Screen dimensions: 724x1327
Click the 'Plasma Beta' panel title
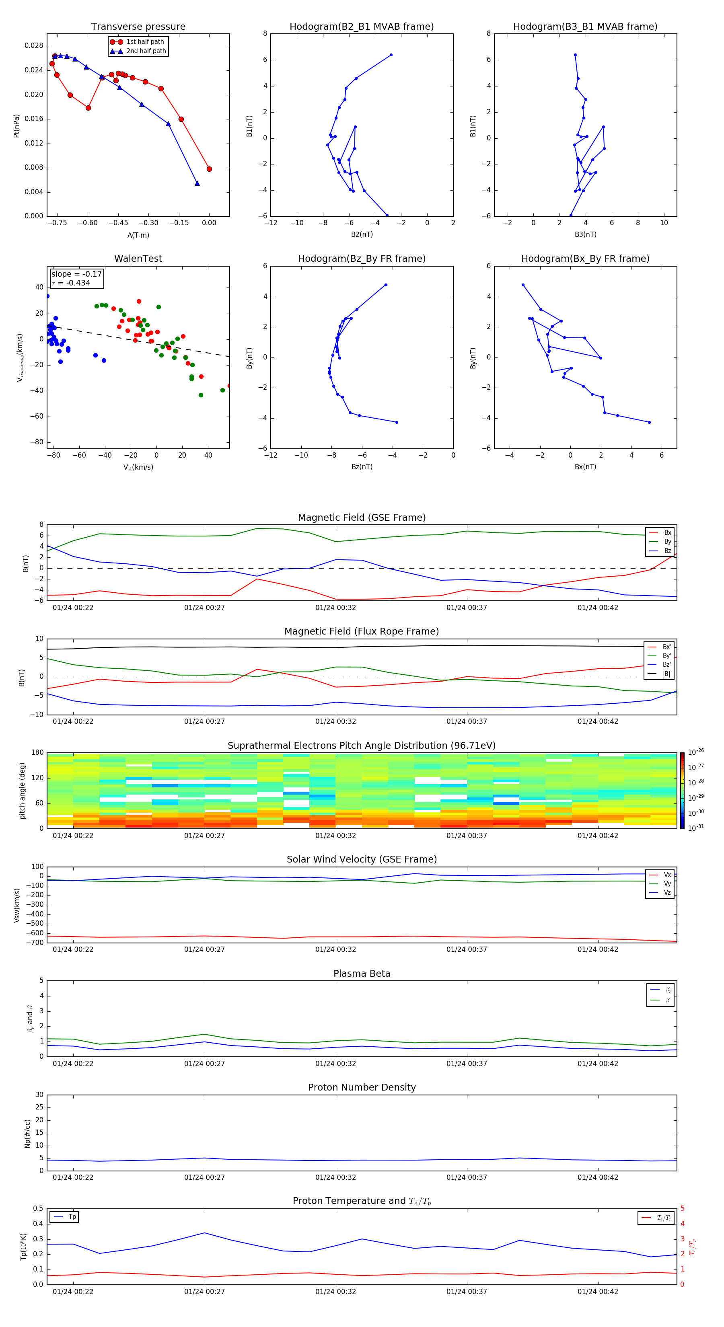point(362,974)
